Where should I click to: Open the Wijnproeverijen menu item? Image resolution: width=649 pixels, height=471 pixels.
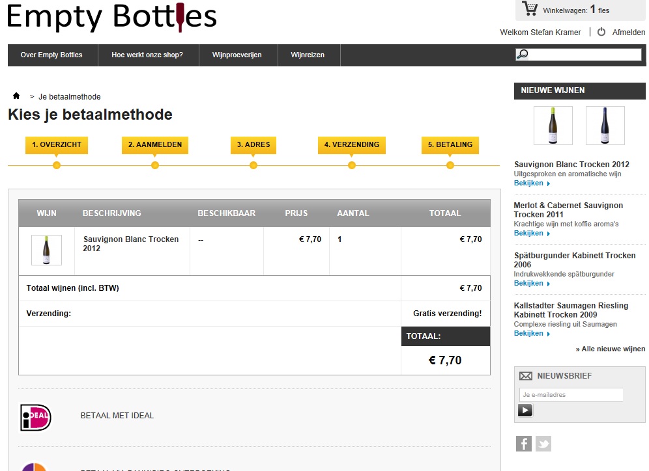237,55
